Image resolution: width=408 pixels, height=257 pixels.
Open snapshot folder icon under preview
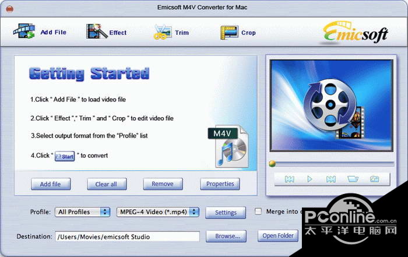click(353, 179)
